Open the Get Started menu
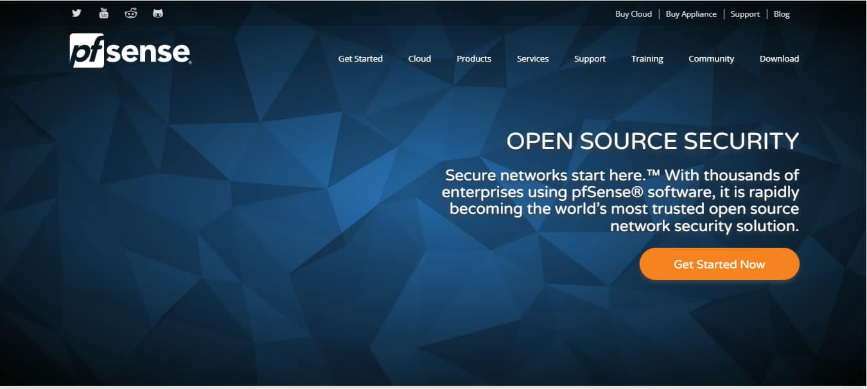867x389 pixels. click(360, 58)
